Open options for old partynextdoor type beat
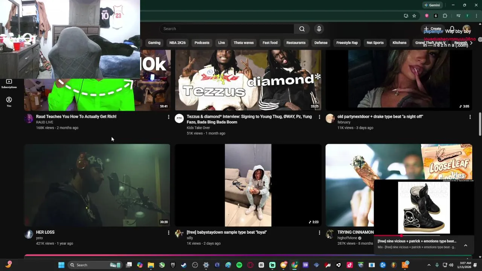The image size is (482, 271). (x=470, y=117)
